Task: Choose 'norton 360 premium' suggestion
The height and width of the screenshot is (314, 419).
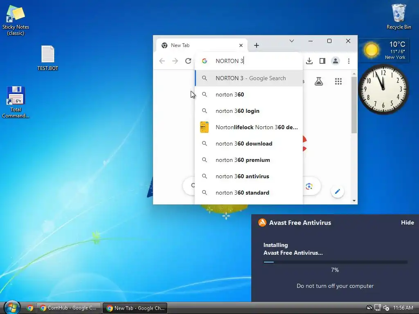Action: click(x=249, y=160)
